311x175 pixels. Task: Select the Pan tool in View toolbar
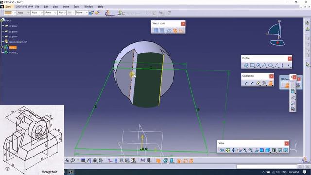(233, 150)
